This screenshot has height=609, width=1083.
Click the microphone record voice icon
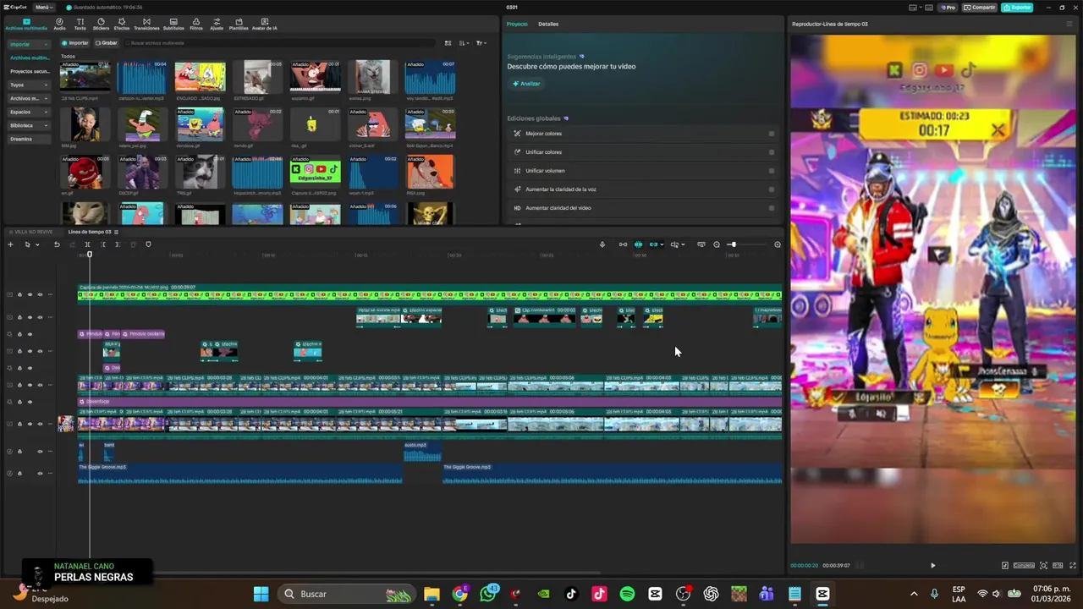(602, 244)
